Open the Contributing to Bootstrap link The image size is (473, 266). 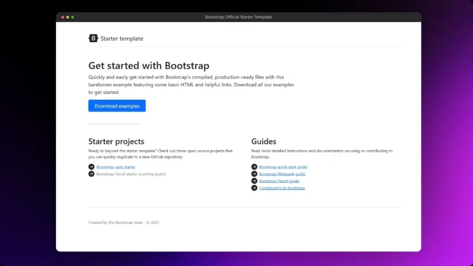click(x=282, y=188)
